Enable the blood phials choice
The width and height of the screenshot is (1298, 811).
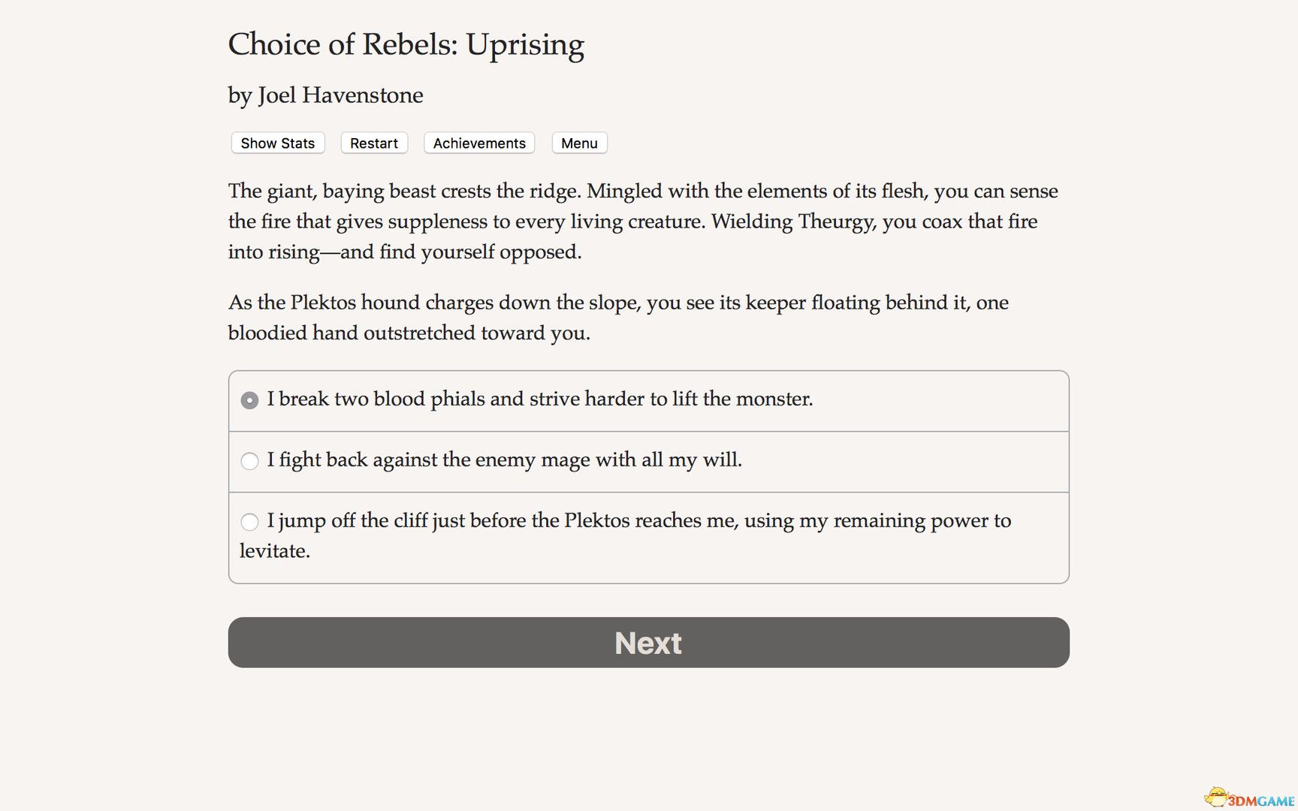click(249, 400)
